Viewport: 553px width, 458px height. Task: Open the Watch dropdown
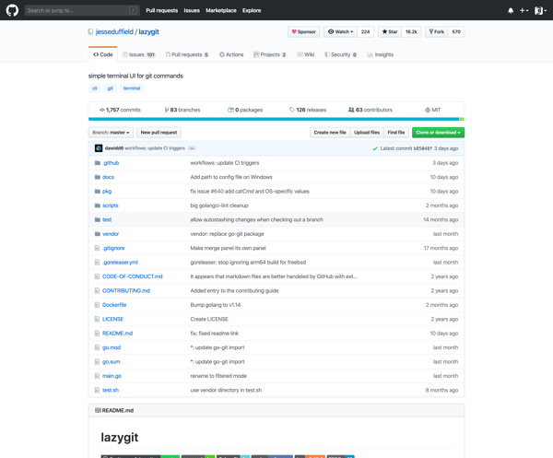click(x=340, y=31)
